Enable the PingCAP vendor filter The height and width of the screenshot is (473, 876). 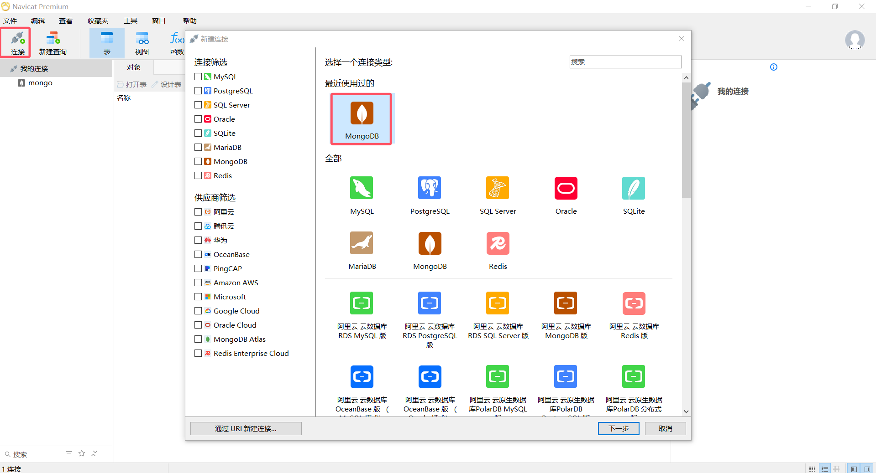198,268
